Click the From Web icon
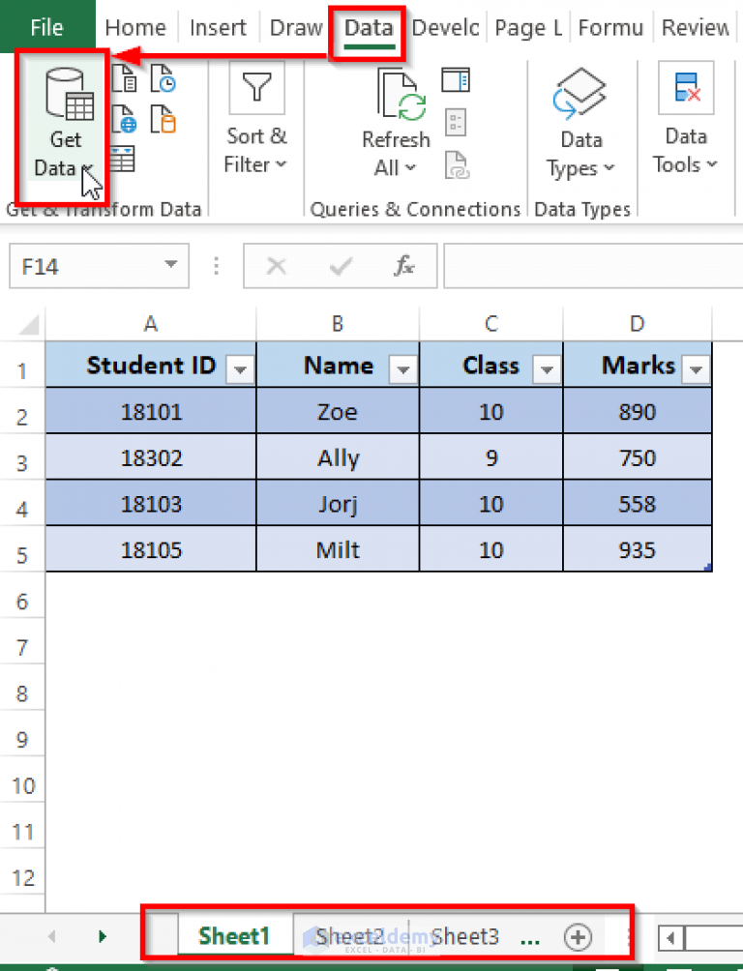Image resolution: width=743 pixels, height=971 pixels. point(124,120)
